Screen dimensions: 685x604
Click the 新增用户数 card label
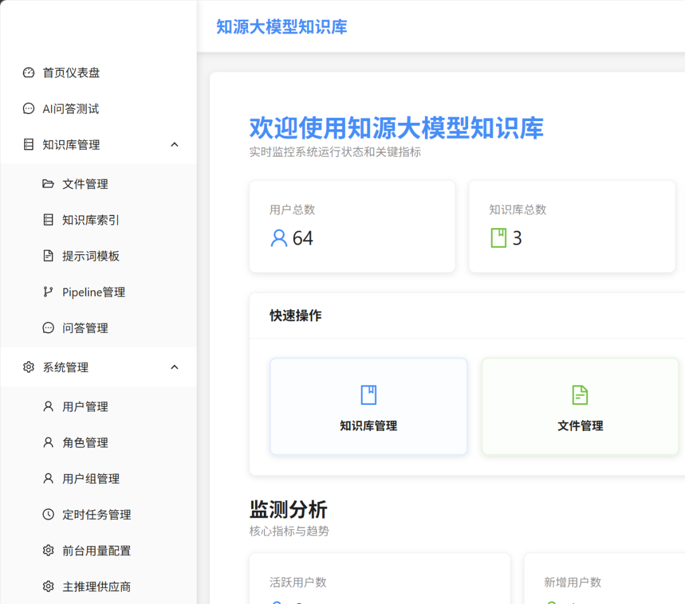click(x=572, y=582)
